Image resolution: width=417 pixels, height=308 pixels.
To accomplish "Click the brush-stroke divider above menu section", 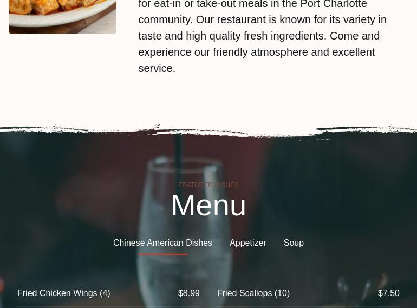I will coord(208,131).
